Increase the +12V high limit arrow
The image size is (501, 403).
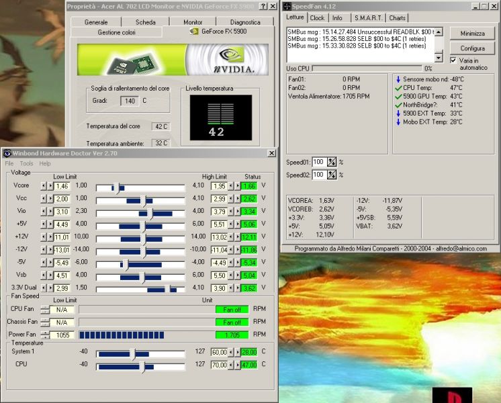(x=237, y=237)
